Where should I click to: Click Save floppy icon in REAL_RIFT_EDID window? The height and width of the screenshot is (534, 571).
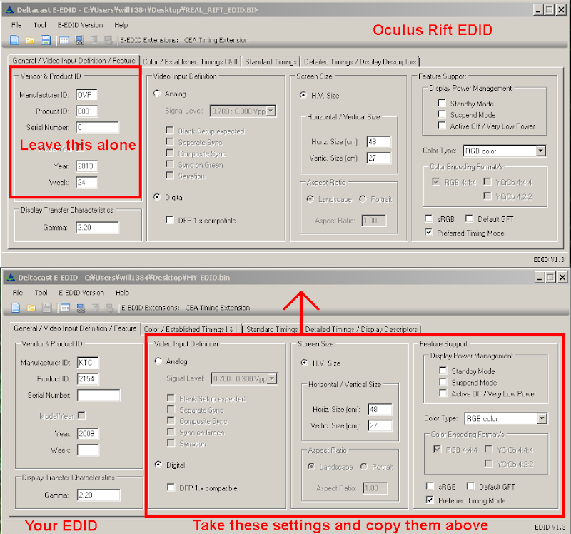tap(46, 40)
